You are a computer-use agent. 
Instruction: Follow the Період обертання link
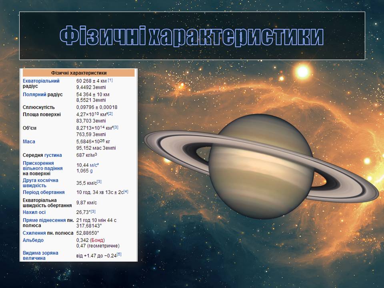coord(44,192)
